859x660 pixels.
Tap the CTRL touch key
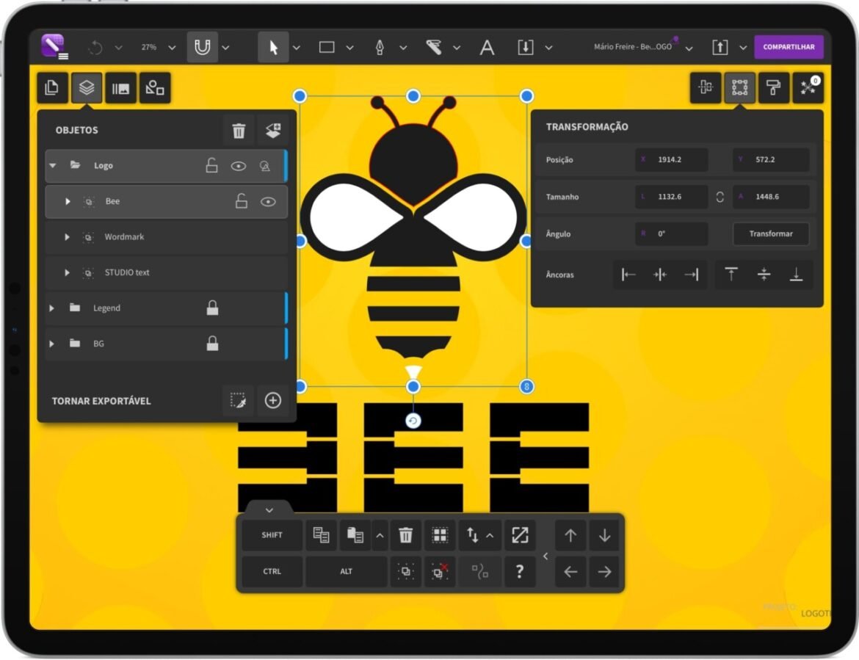coord(272,571)
